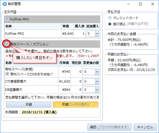Select the 銀行振込 radio button
This screenshot has height=133, width=159.
pos(110,24)
